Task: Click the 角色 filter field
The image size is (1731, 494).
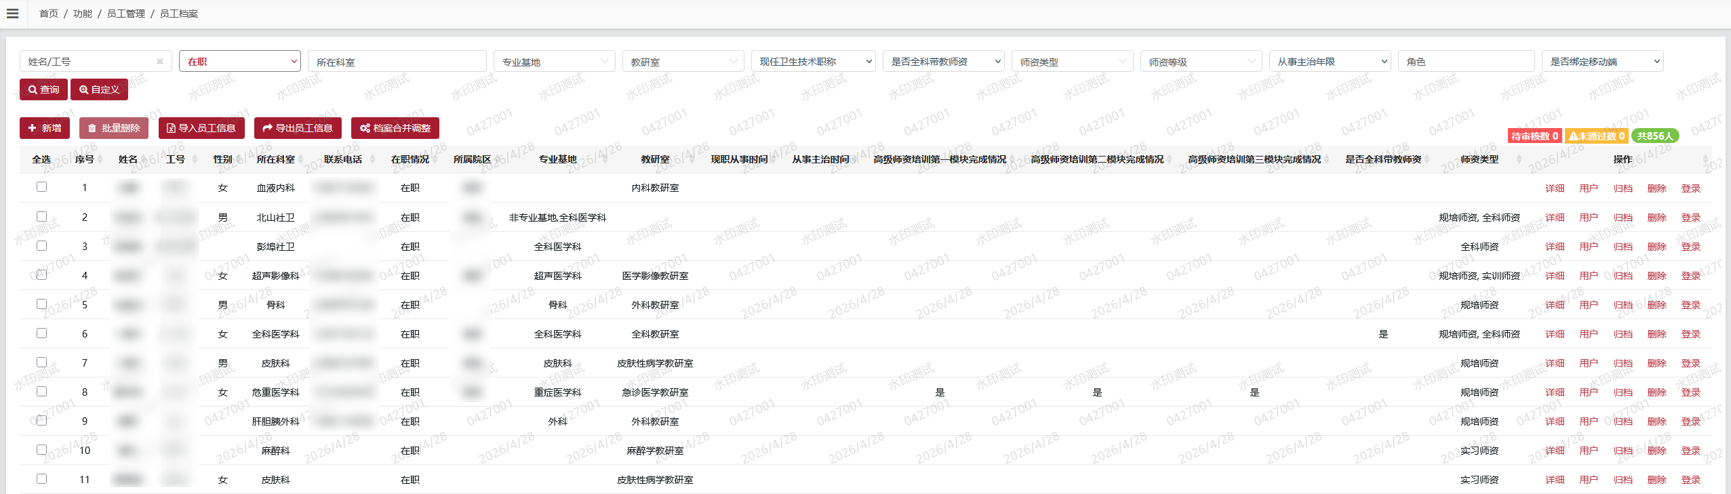Action: tap(1467, 61)
